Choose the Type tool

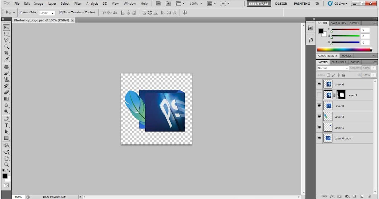[x=6, y=125]
